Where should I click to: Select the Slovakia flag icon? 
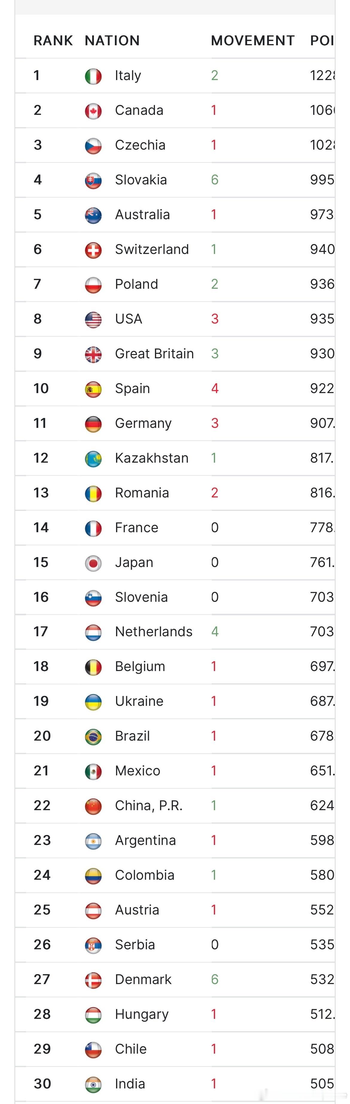[93, 181]
